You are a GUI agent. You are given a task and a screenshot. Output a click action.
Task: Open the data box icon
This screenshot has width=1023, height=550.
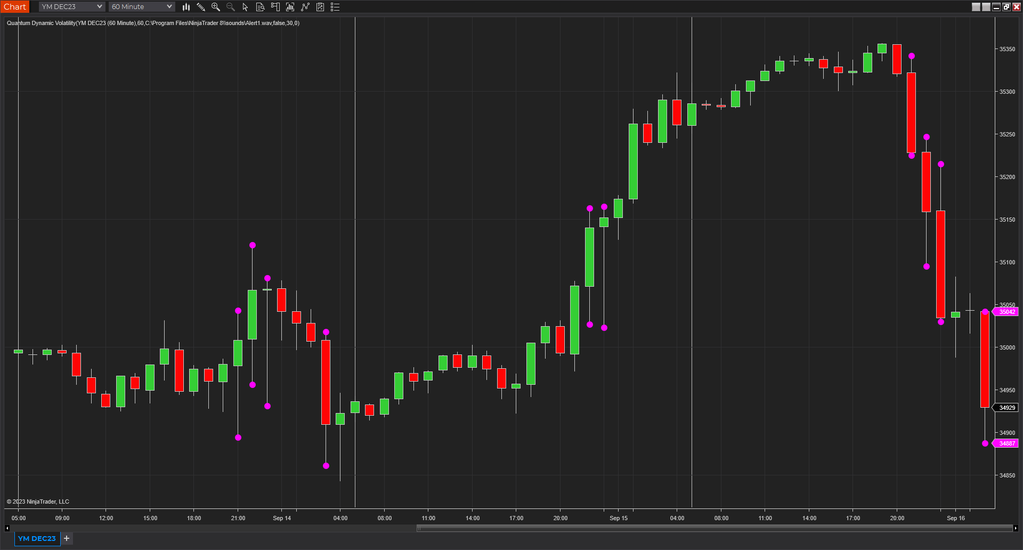pyautogui.click(x=261, y=7)
